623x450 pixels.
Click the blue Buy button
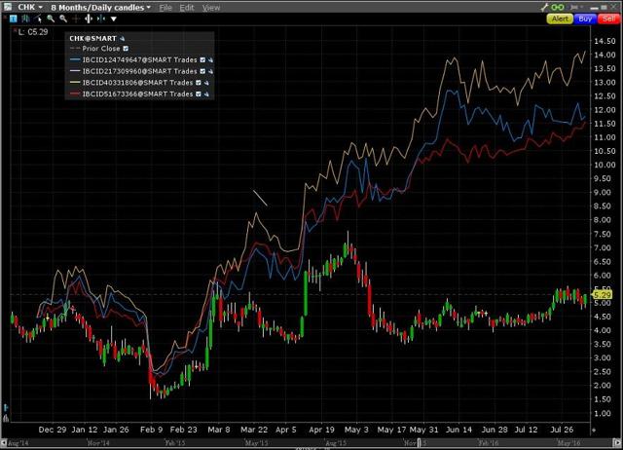click(x=585, y=19)
